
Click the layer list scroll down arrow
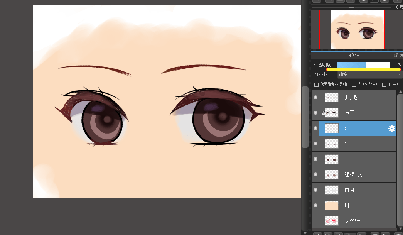coord(400,229)
